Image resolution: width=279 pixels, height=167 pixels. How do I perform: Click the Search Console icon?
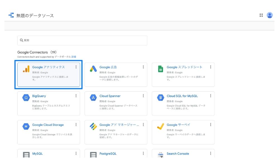pyautogui.click(x=160, y=155)
